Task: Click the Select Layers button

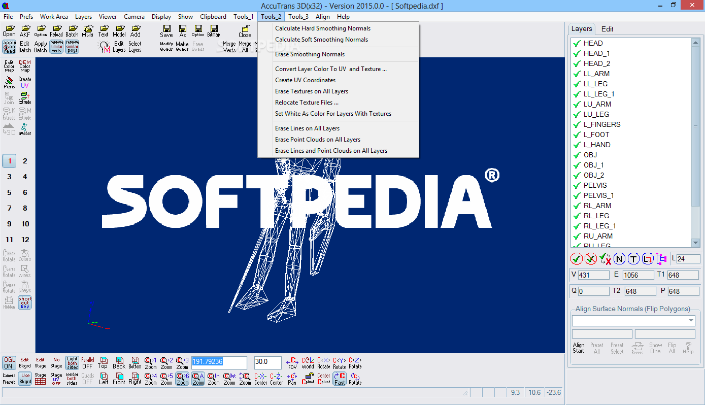Action: tap(135, 47)
